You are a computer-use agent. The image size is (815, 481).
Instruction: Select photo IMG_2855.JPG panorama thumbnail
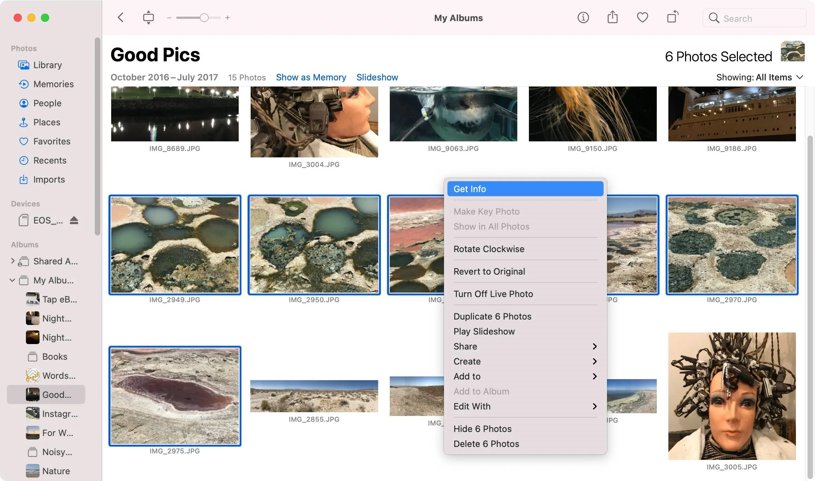point(314,396)
